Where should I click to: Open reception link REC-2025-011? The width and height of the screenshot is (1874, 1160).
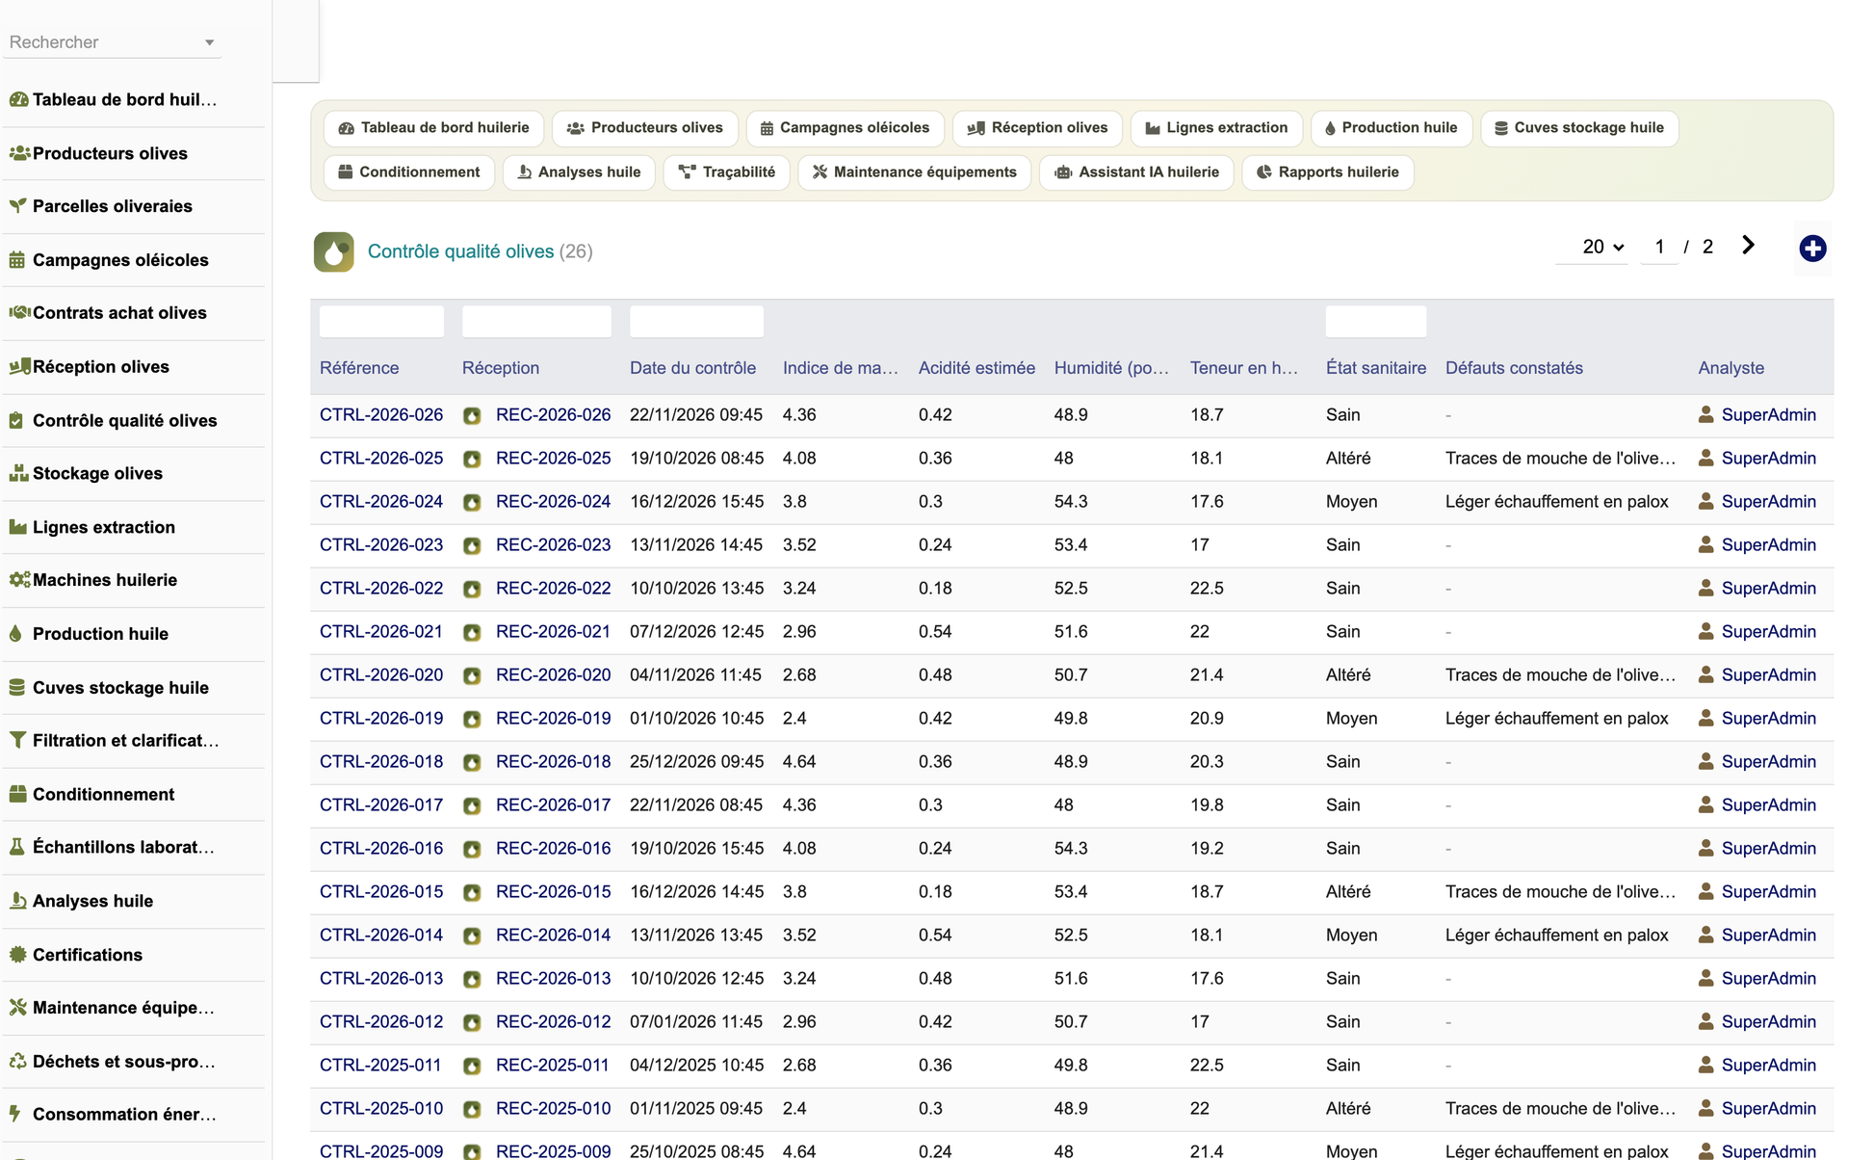point(553,1066)
